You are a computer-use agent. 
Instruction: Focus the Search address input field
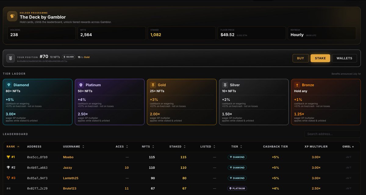click(332, 134)
